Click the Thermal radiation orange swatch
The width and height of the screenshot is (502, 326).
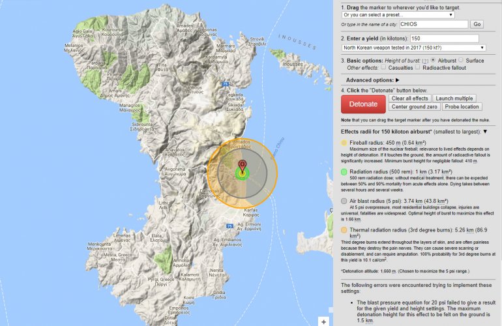pyautogui.click(x=344, y=230)
